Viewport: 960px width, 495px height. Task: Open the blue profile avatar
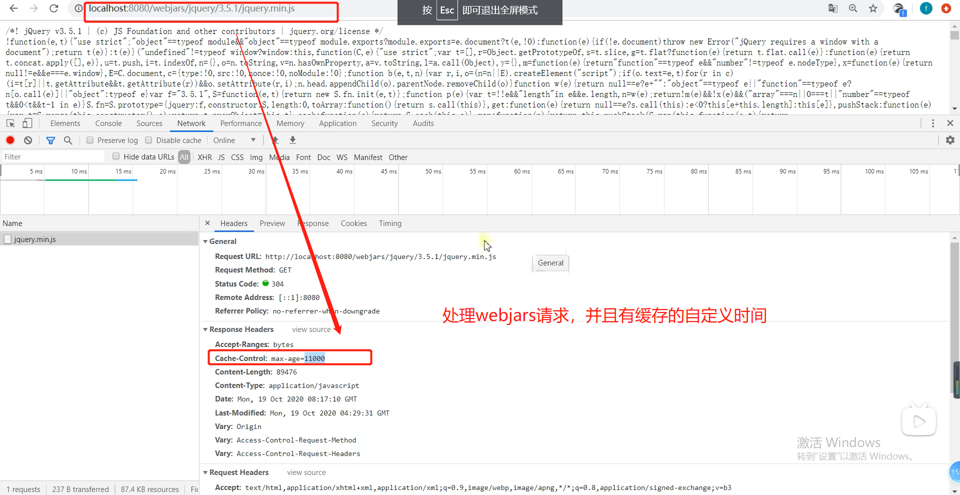coord(926,8)
